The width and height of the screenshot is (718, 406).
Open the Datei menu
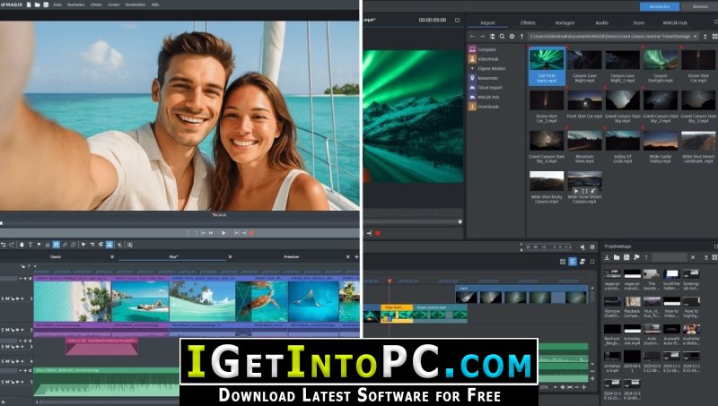tap(57, 4)
